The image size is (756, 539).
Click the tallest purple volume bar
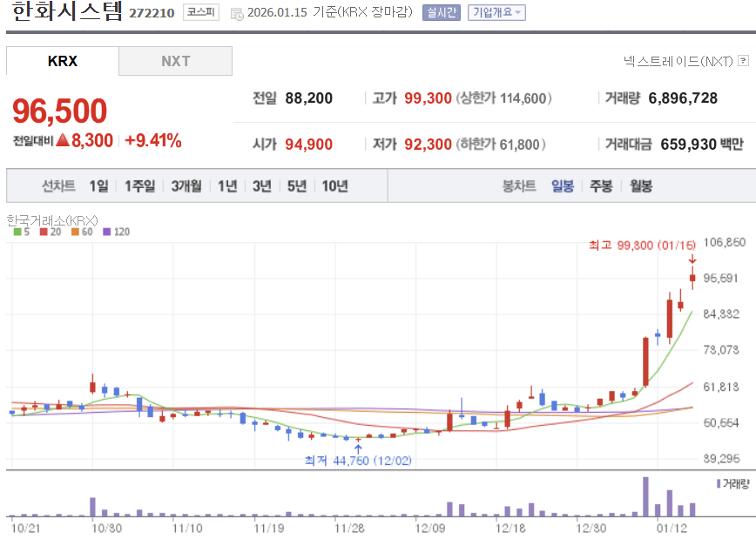646,496
